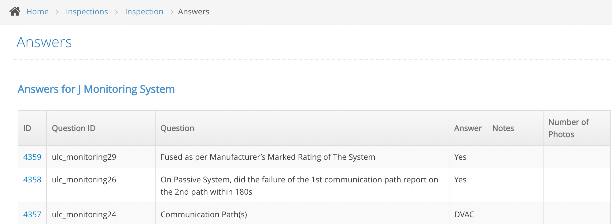
Task: Select the ulc_monitoring26 question row
Action: [84, 180]
